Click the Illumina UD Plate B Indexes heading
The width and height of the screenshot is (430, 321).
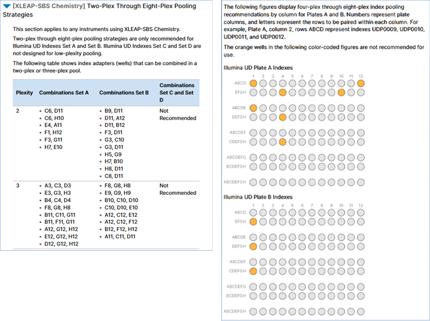click(258, 197)
